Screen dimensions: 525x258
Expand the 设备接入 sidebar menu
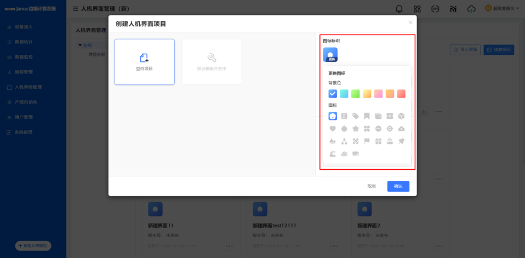33,27
